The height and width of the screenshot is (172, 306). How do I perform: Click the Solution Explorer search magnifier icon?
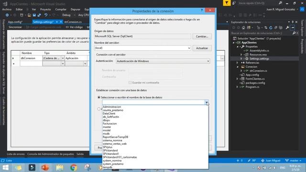pyautogui.click(x=294, y=33)
